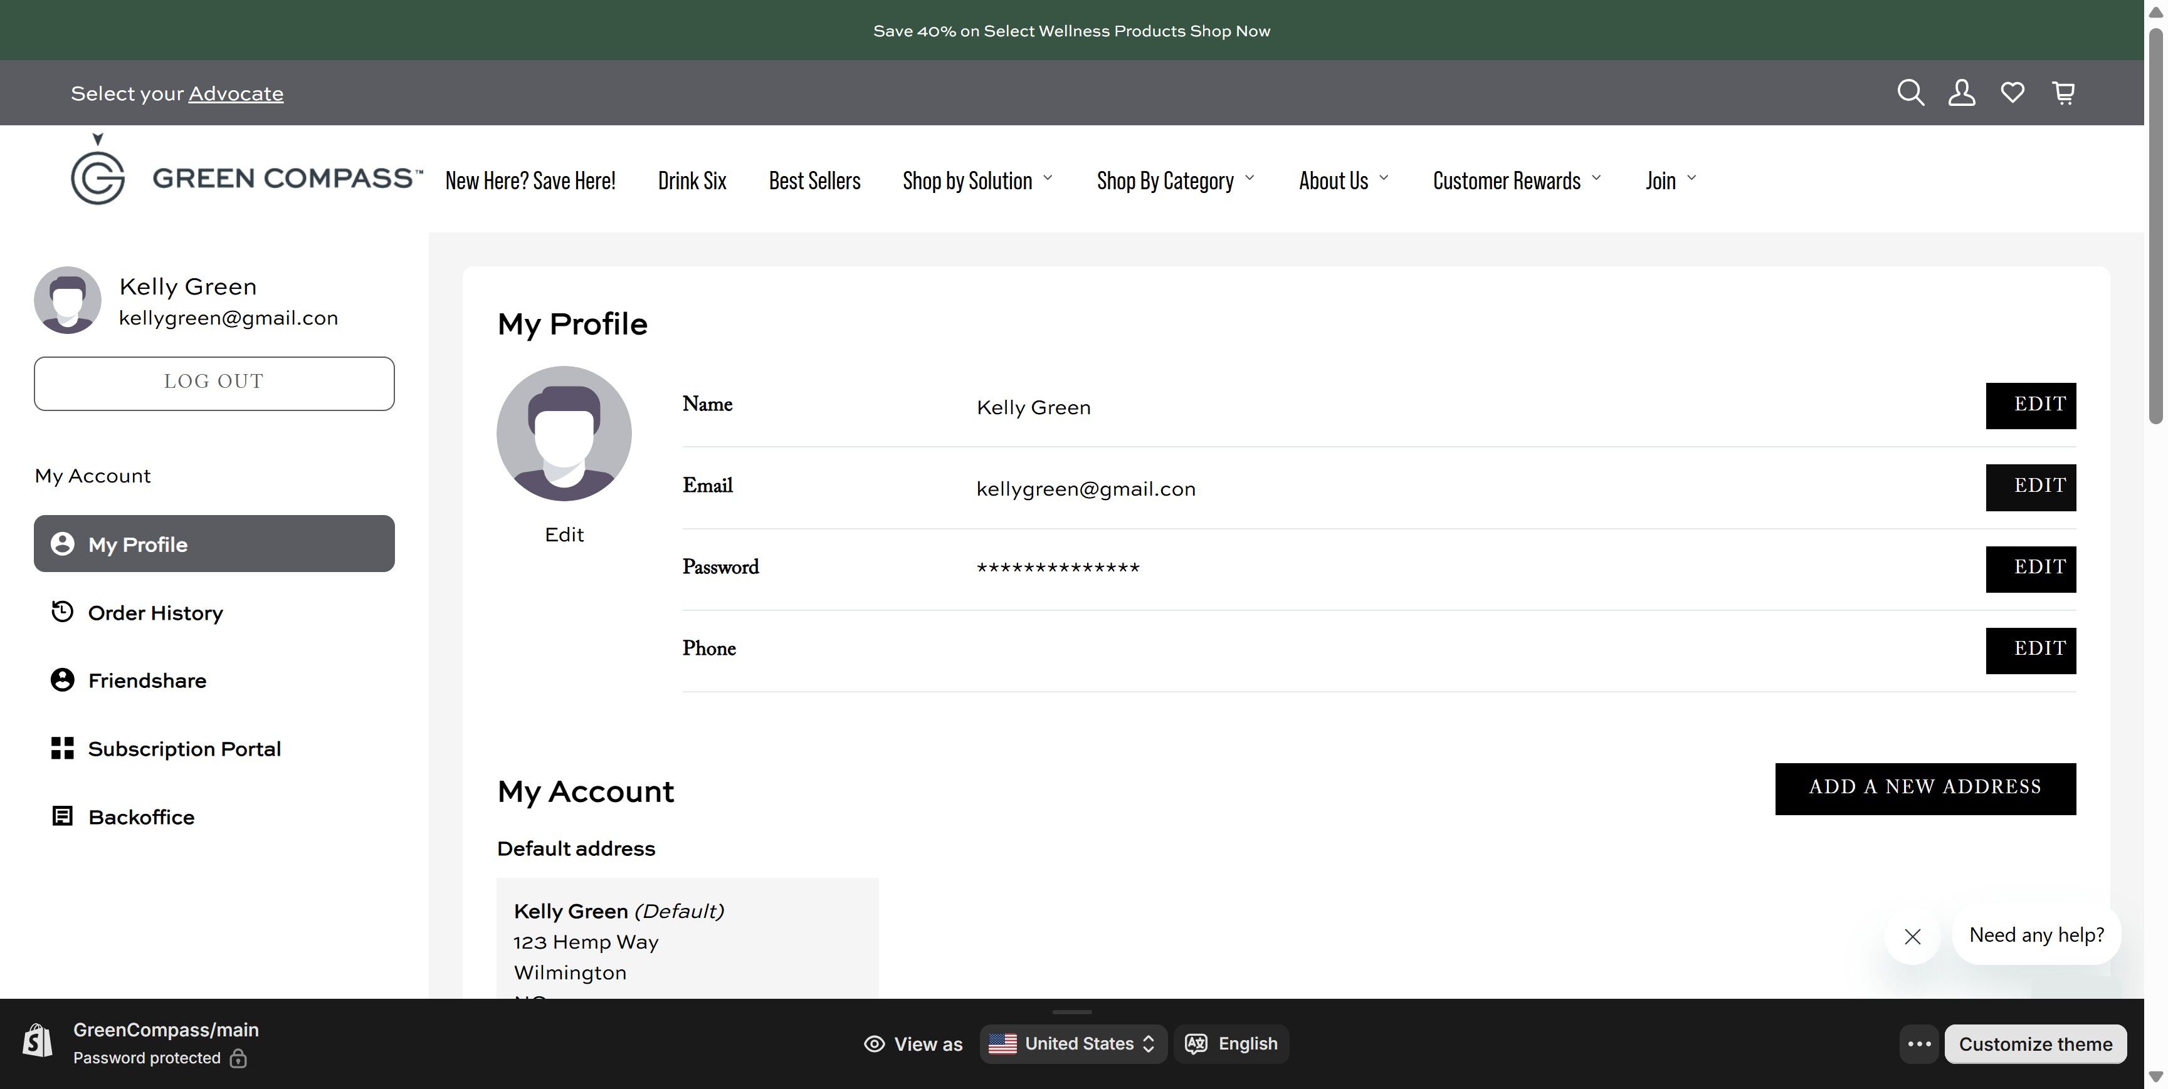
Task: Click the Subscription Portal grid icon
Action: (62, 748)
